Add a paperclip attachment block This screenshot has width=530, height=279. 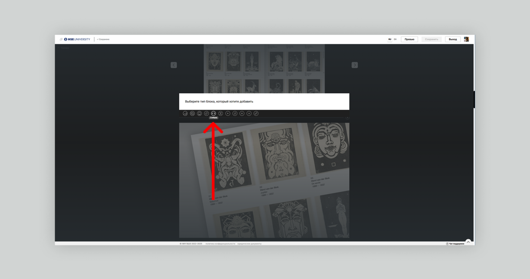click(x=206, y=113)
